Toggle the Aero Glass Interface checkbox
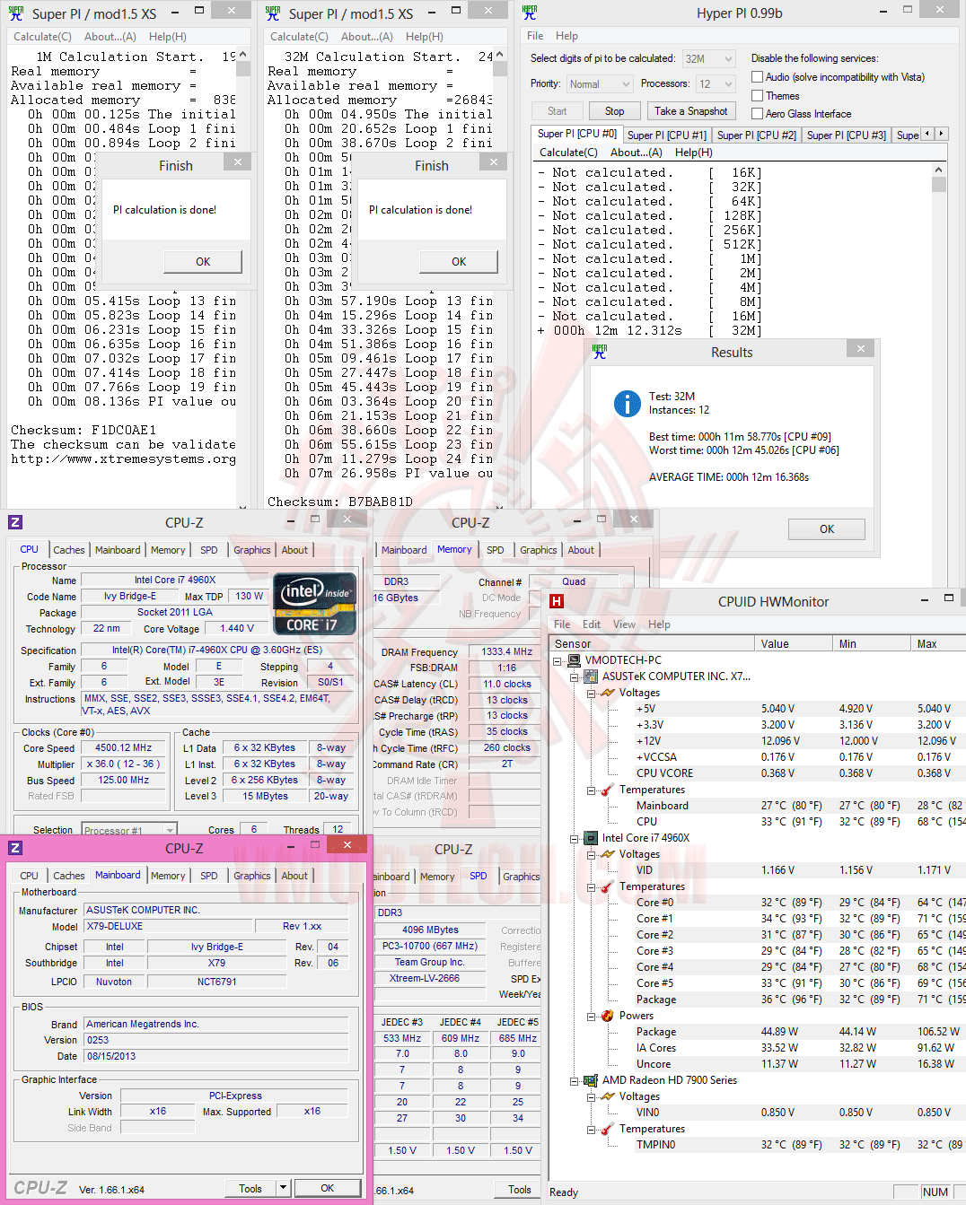This screenshot has width=966, height=1205. [757, 114]
